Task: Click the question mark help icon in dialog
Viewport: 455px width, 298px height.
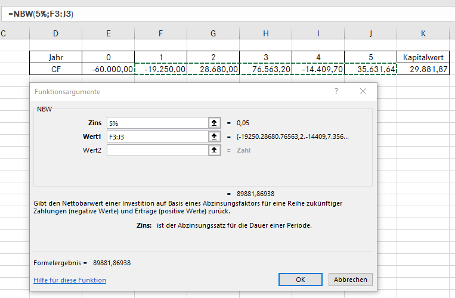Action: tap(336, 92)
